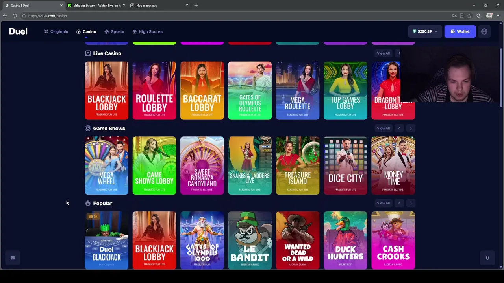Switch to the dzhadiq Stream browser tab
504x283 pixels.
point(96,6)
